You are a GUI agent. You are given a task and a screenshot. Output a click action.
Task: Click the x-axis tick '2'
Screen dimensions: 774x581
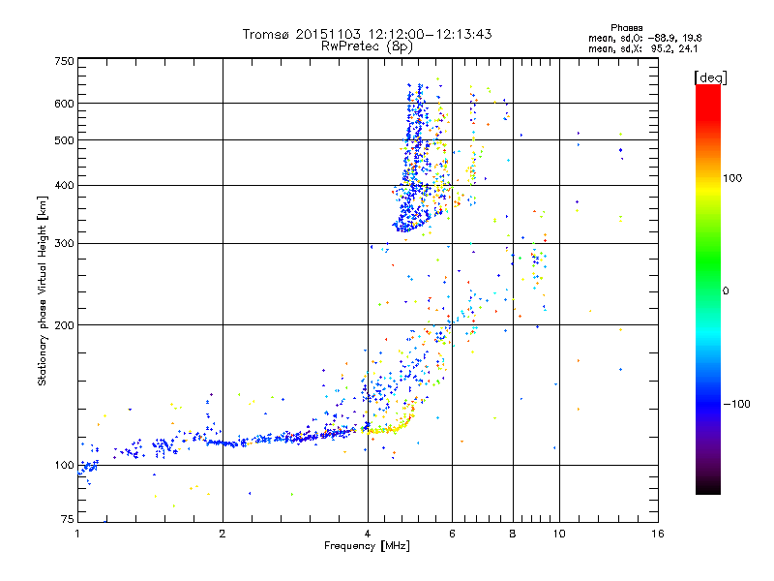223,534
